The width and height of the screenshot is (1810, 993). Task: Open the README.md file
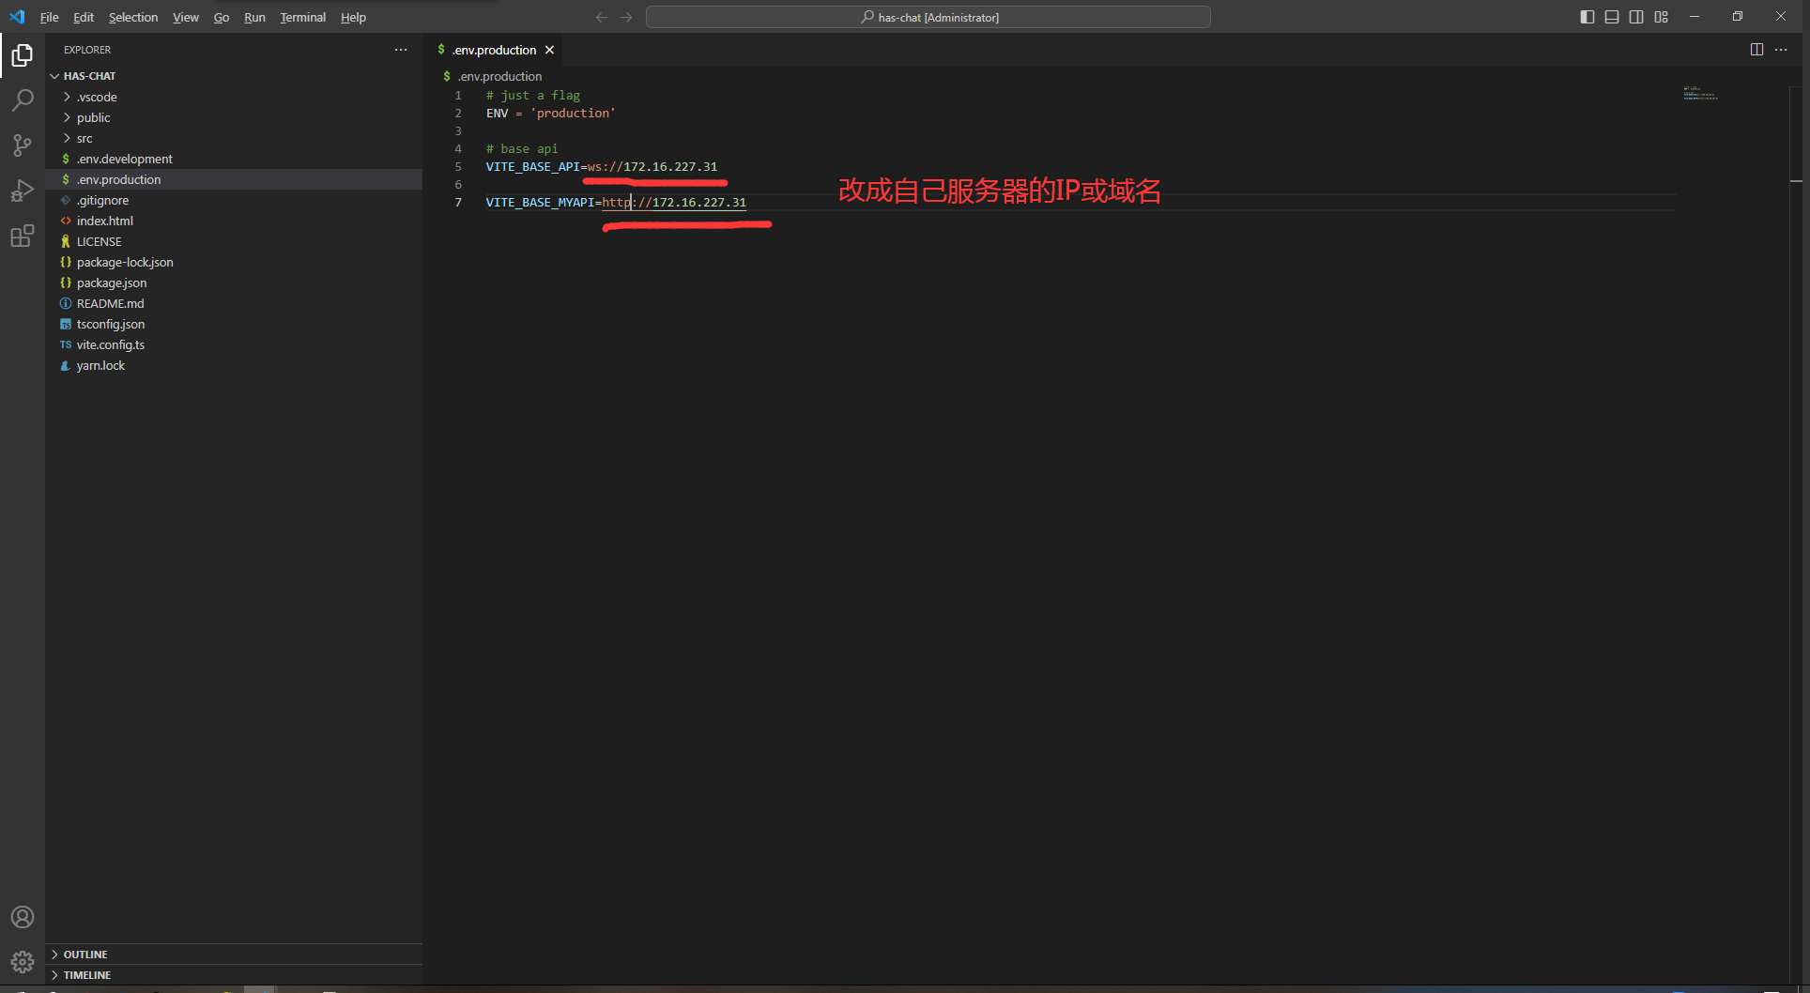click(x=234, y=303)
